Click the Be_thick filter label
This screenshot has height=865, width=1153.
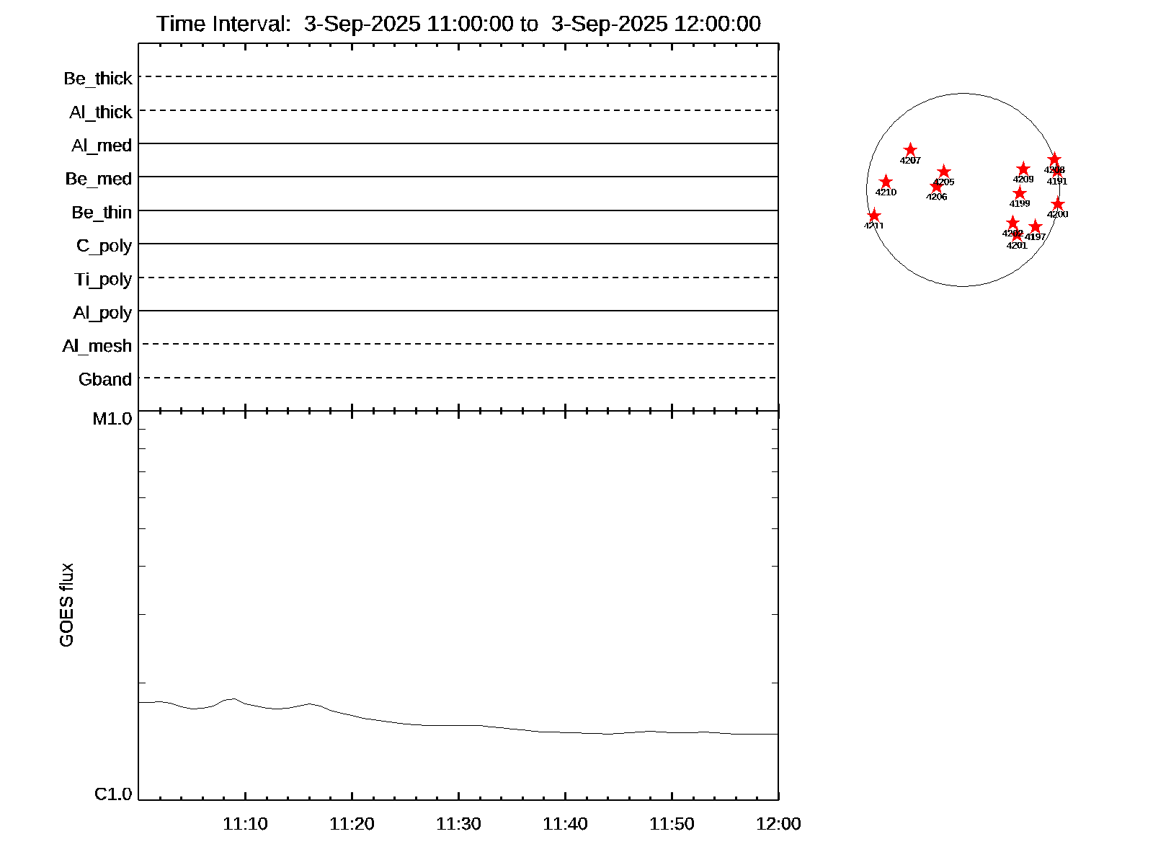[98, 78]
